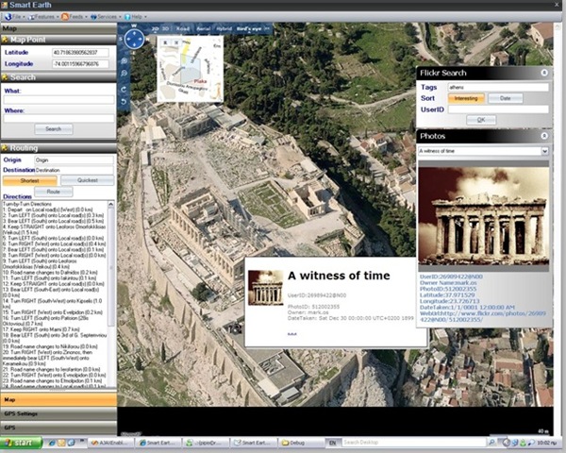This screenshot has width=566, height=453.
Task: Click the Parthenon thumbnail in map popup
Action: coord(266,288)
